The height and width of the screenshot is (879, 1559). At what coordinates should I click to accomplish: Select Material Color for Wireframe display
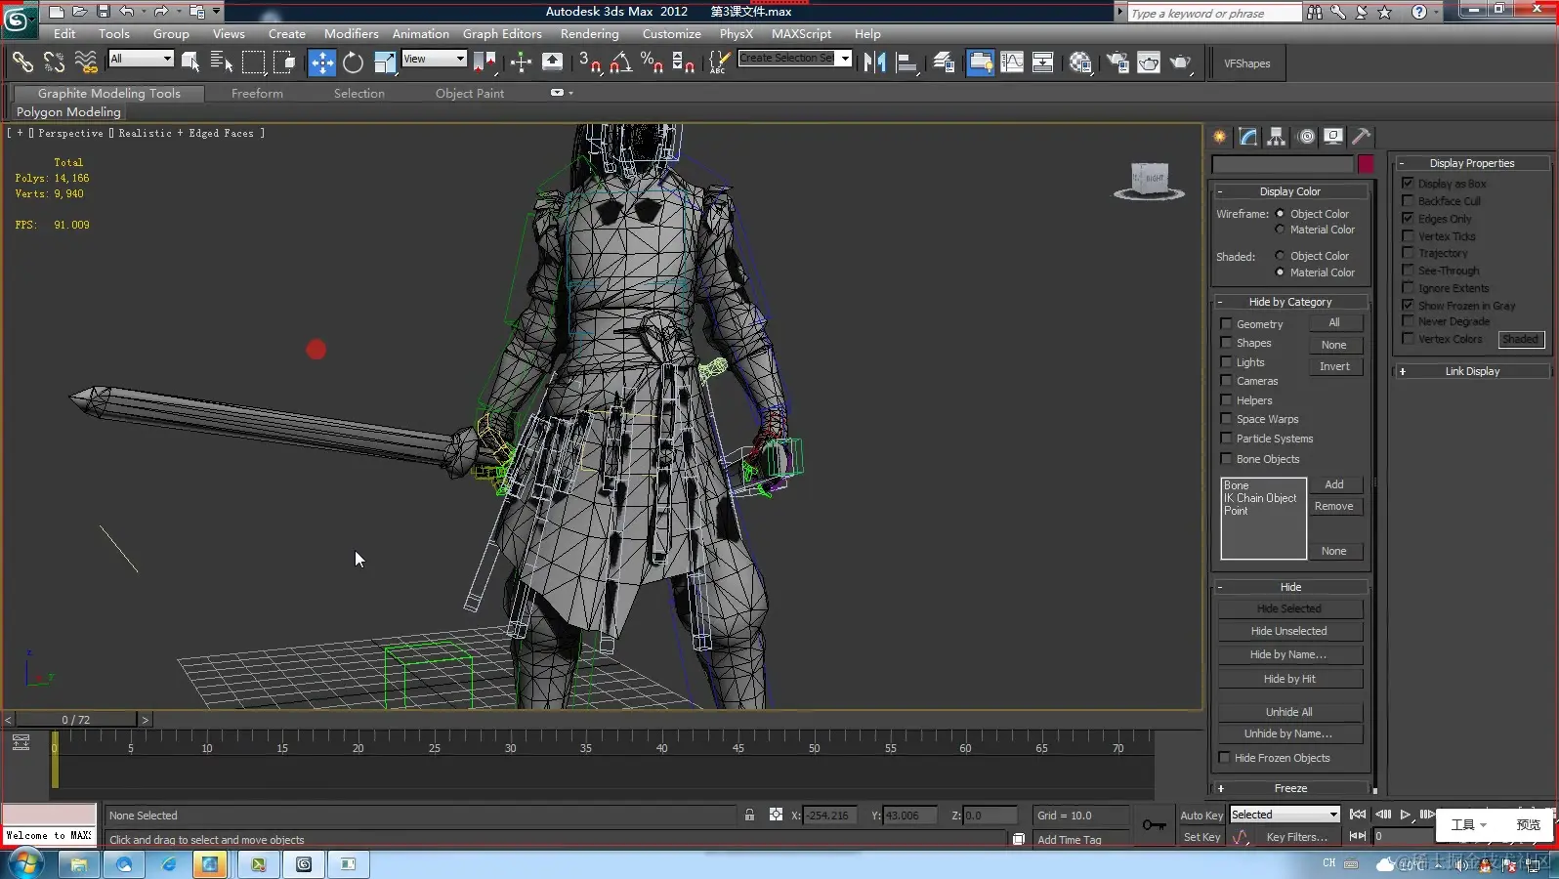point(1280,230)
